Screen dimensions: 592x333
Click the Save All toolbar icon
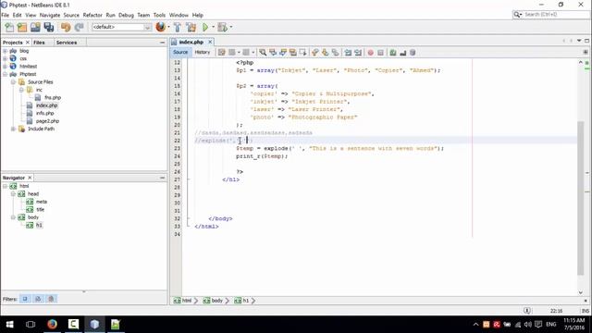49,27
